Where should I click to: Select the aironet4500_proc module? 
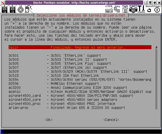tap(80, 104)
